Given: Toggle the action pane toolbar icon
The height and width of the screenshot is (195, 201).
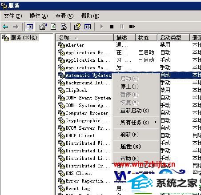Looking at the screenshot, I should tap(88, 27).
